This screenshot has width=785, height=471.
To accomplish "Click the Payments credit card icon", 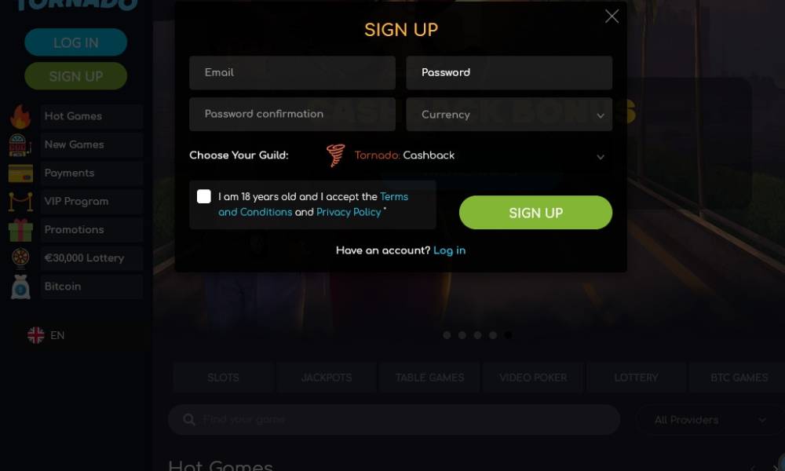I will click(x=20, y=173).
